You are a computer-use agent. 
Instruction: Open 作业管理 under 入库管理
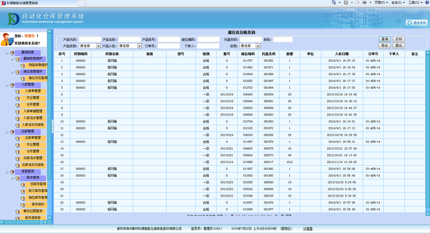tap(33, 98)
